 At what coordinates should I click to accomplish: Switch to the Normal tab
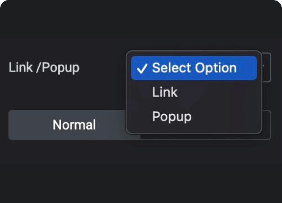(x=74, y=125)
